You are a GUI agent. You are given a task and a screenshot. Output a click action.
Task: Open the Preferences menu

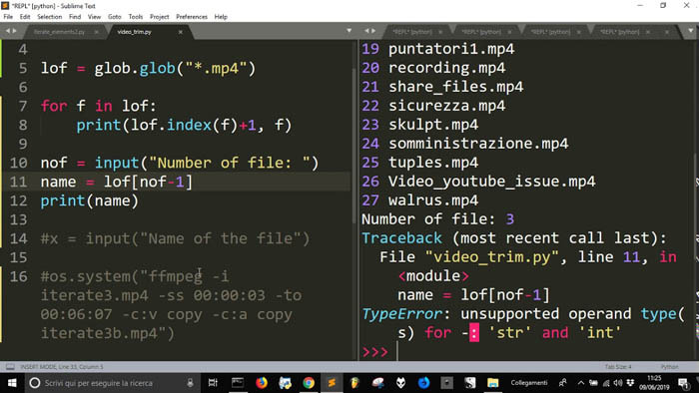(192, 17)
